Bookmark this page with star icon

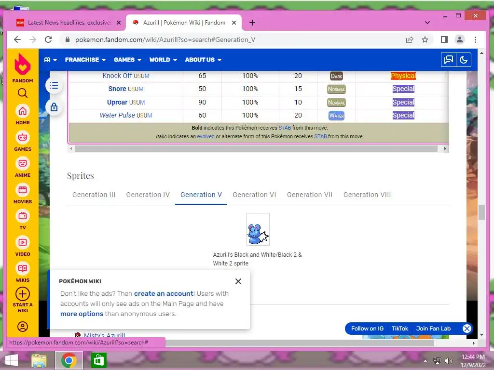(425, 40)
